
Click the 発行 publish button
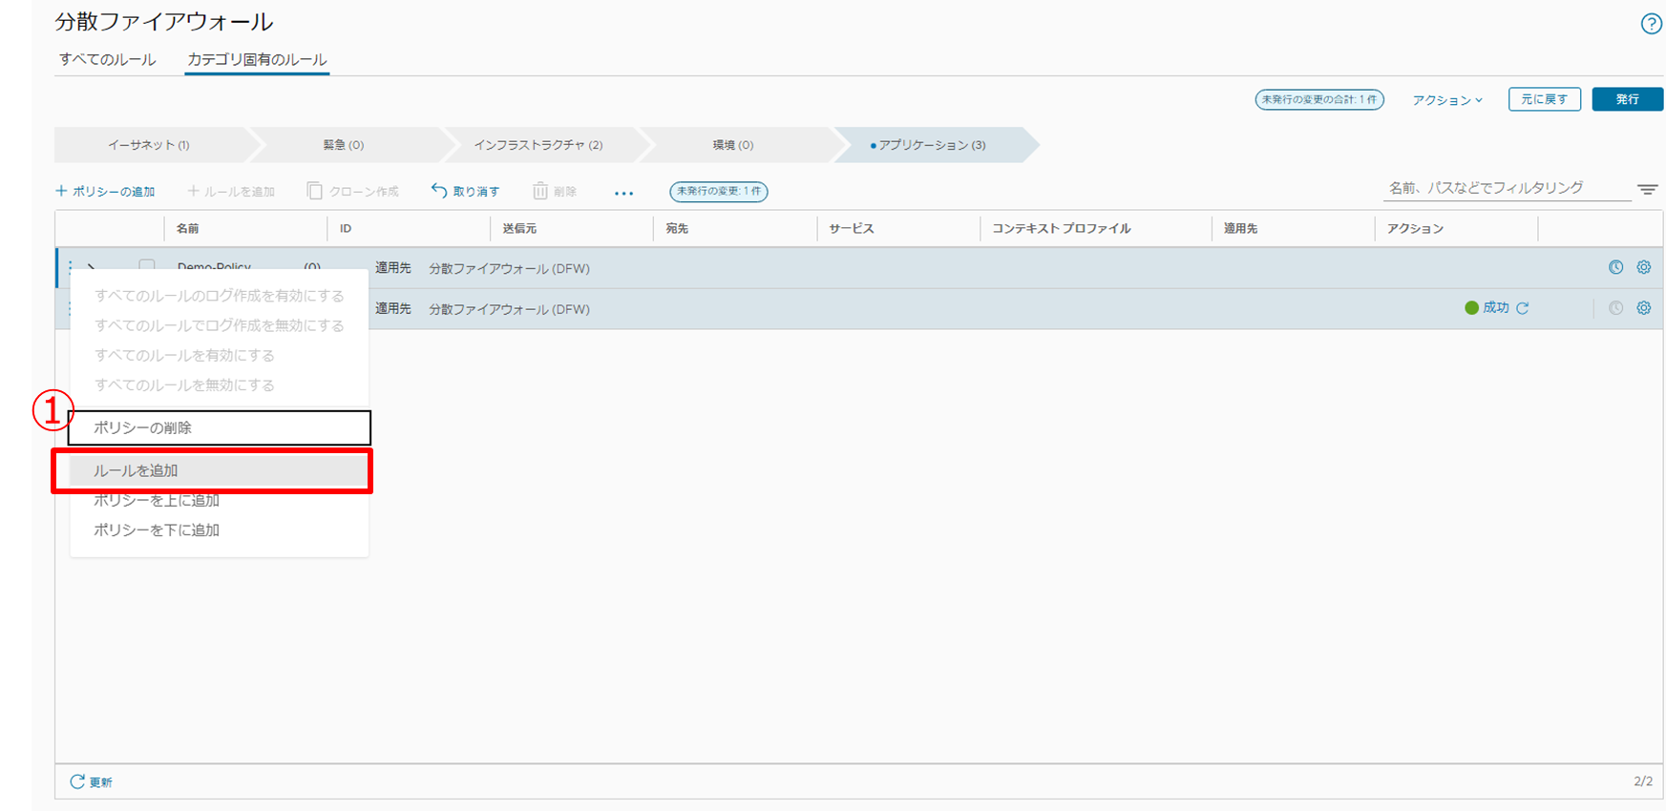click(1627, 99)
